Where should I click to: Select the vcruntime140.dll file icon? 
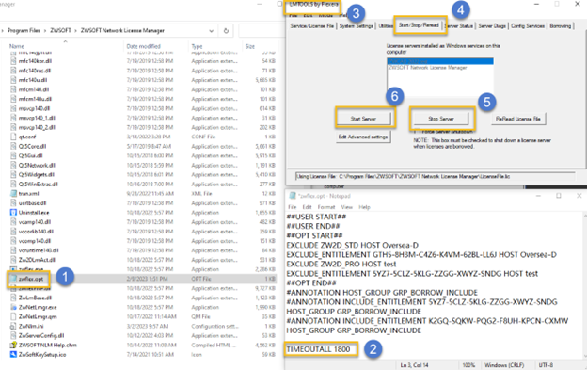pyautogui.click(x=13, y=250)
